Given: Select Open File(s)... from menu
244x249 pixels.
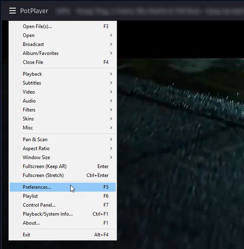Looking at the screenshot, I should 37,26.
